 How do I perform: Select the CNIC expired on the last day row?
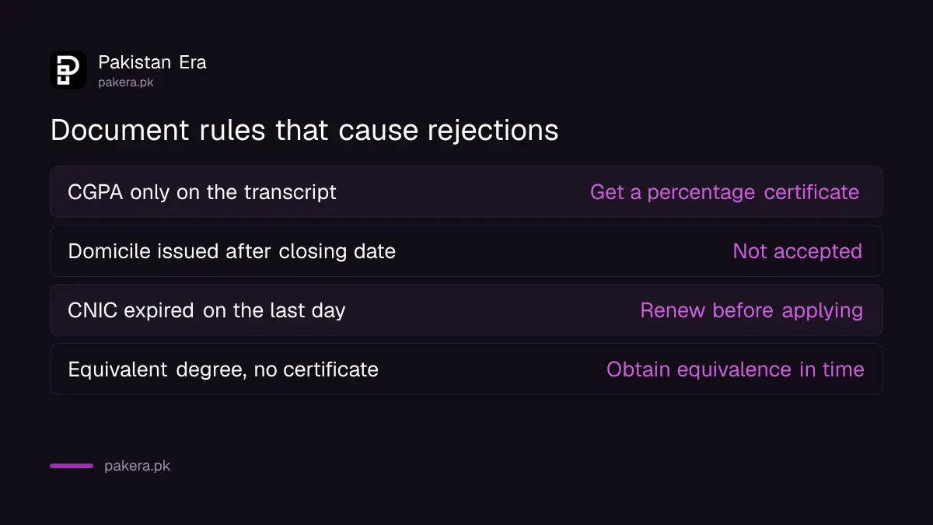pos(466,310)
